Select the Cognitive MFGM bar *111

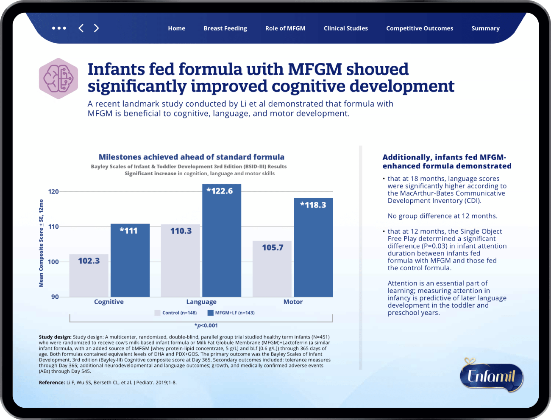(x=130, y=260)
